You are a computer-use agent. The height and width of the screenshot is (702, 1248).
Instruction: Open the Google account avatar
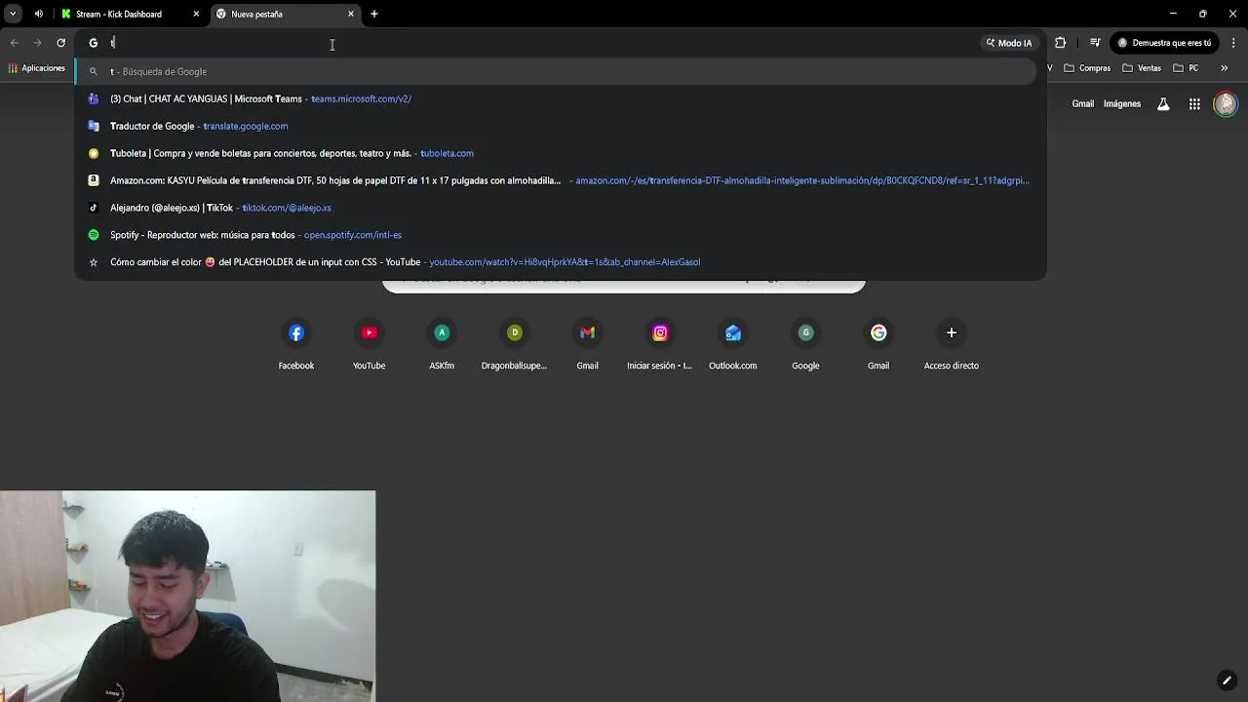click(1226, 103)
